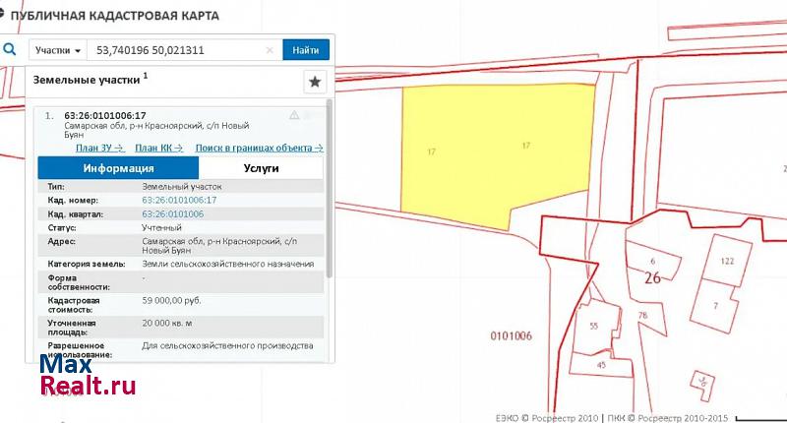787x423 pixels.
Task: Open the Участки search type dropdown
Action: pos(57,49)
